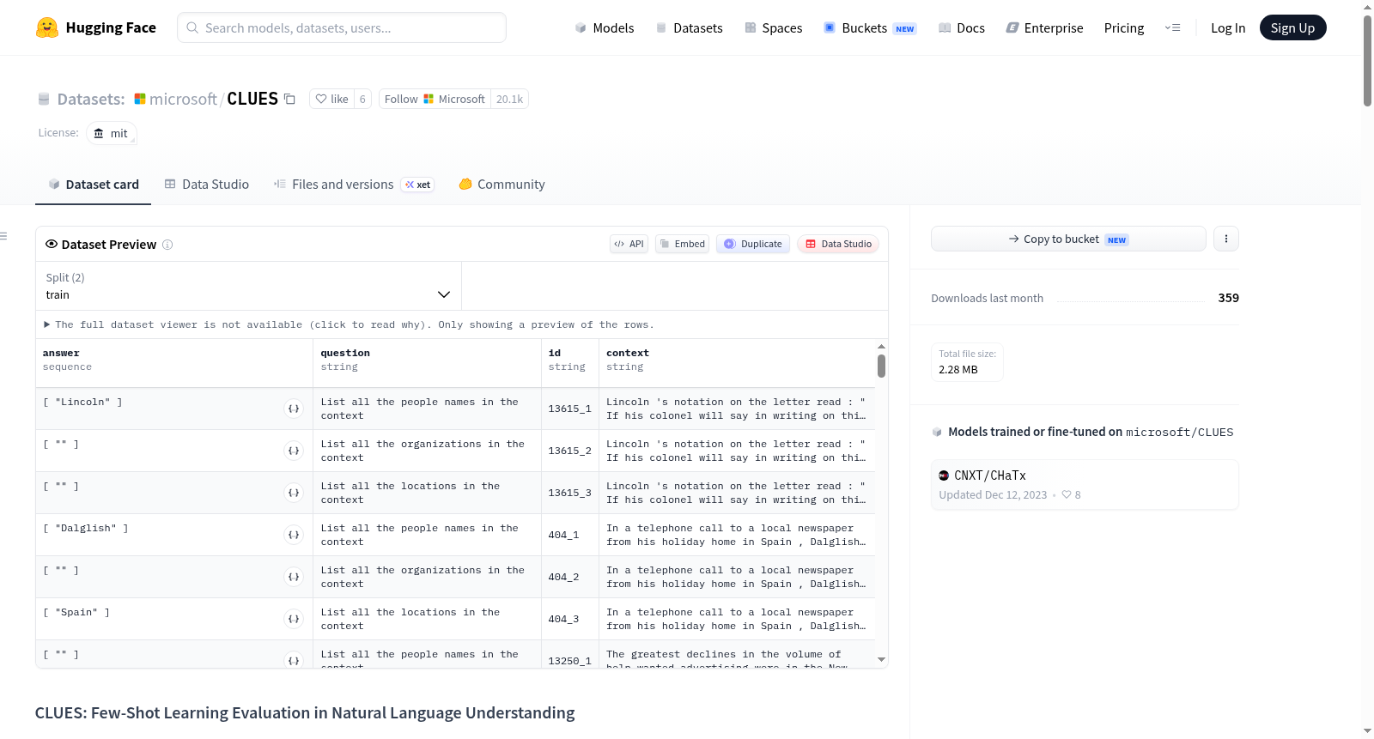1374x739 pixels.
Task: Click the 2.28 MB total file size
Action: 958,370
